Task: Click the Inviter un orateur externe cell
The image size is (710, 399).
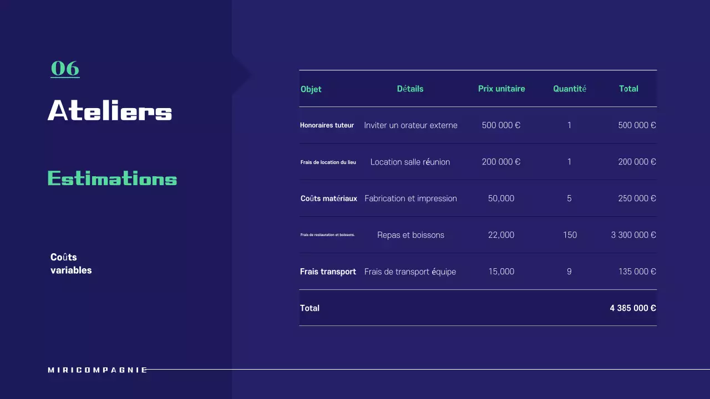Action: point(410,125)
